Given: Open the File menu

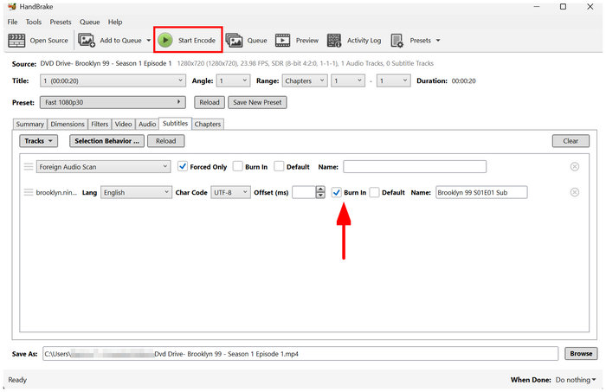Looking at the screenshot, I should 12,22.
